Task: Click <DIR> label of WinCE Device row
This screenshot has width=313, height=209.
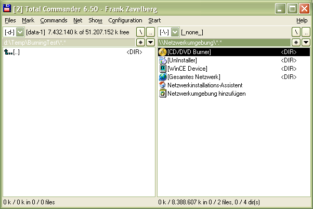Action: pyautogui.click(x=289, y=69)
